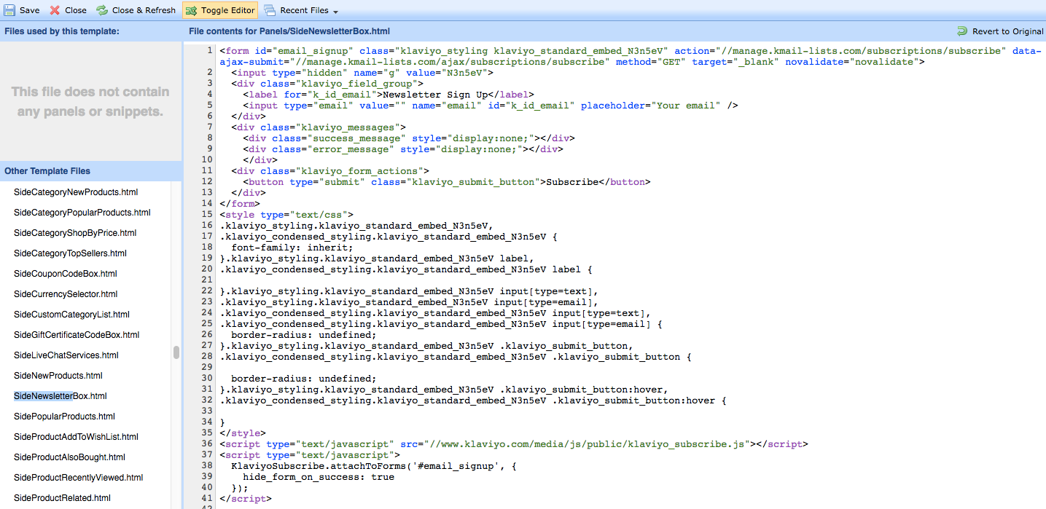Click the Revert to Original link
Viewport: 1046px width, 509px height.
tap(1010, 31)
